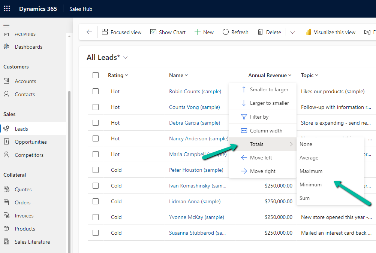Image resolution: width=376 pixels, height=253 pixels.
Task: Select Filter by in column menu
Action: coord(259,117)
